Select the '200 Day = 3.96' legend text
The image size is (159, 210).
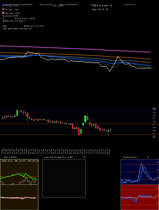12,13
